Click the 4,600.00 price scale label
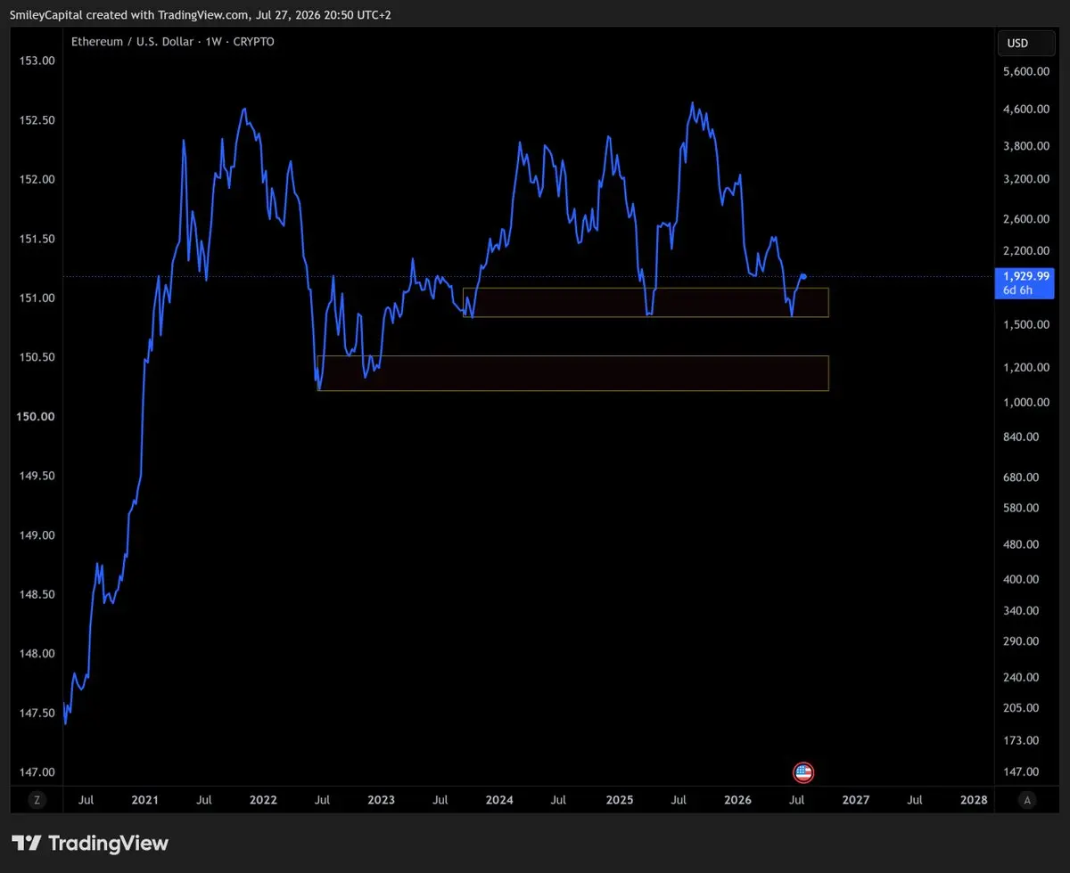Image resolution: width=1070 pixels, height=873 pixels. click(1025, 109)
